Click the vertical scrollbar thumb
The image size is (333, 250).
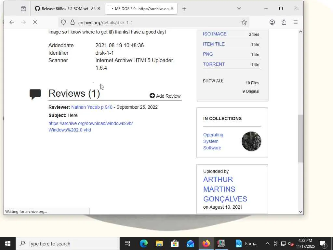click(300, 138)
